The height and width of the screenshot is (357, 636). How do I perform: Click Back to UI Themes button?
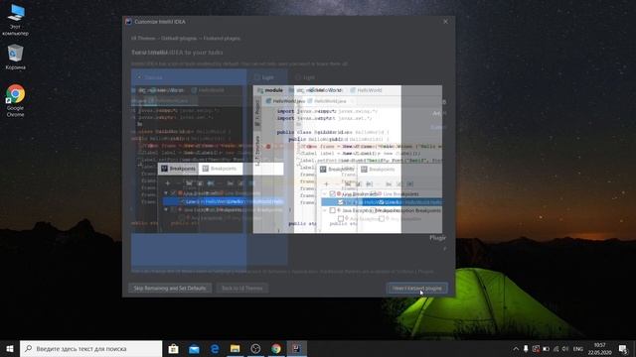point(242,289)
